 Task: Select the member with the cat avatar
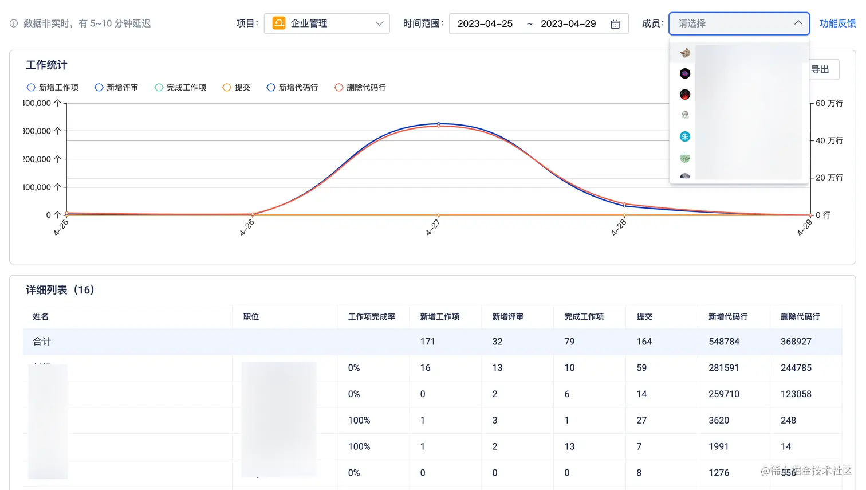(x=685, y=53)
